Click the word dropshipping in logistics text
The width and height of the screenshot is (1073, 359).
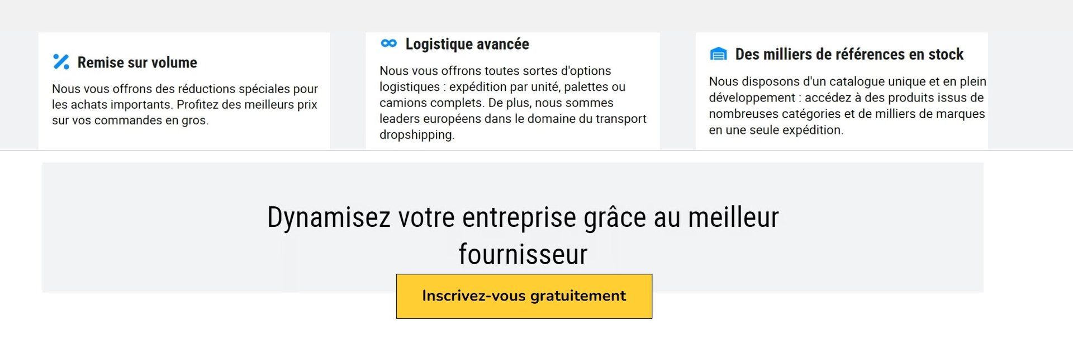coord(416,135)
